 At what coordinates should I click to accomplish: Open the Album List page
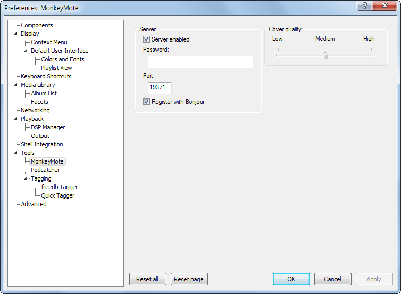coord(44,93)
